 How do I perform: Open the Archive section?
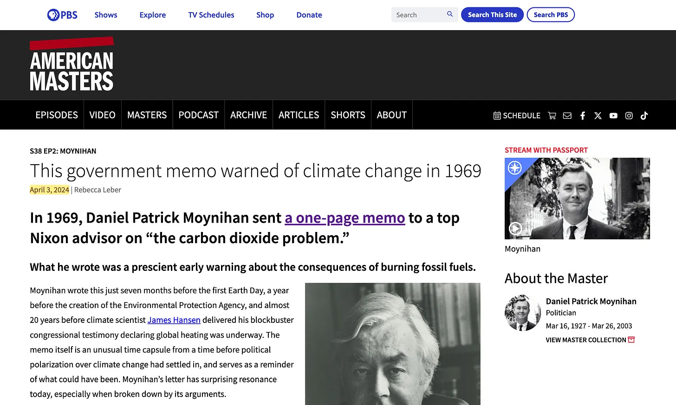pos(248,115)
